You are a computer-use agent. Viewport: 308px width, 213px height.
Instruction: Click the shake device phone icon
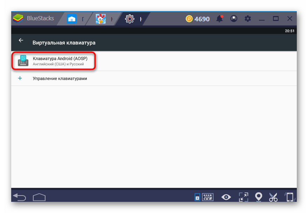(x=290, y=197)
